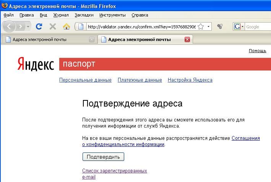Open the Справка menu
Viewport: 271px width, 182px height.
click(140, 15)
